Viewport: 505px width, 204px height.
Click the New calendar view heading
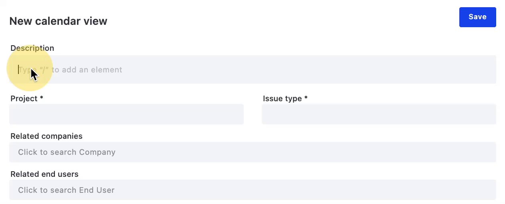pyautogui.click(x=58, y=21)
